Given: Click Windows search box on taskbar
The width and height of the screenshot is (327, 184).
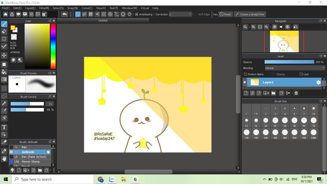Looking at the screenshot, I should coord(52,180).
